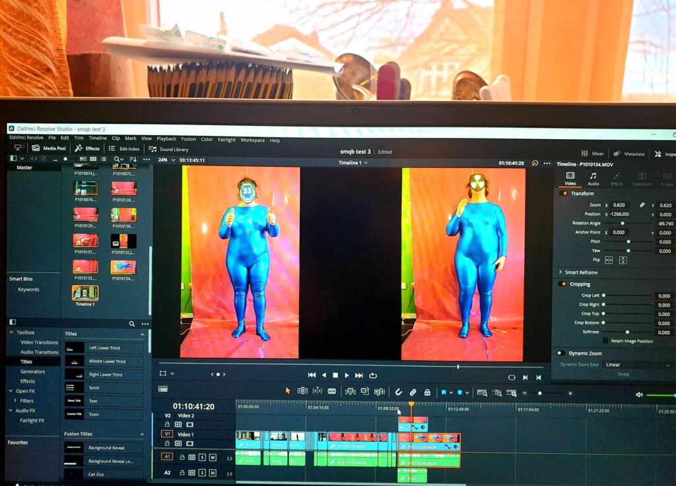This screenshot has height=486, width=676.
Task: Collapse the Toolbox tree
Action: click(x=11, y=332)
